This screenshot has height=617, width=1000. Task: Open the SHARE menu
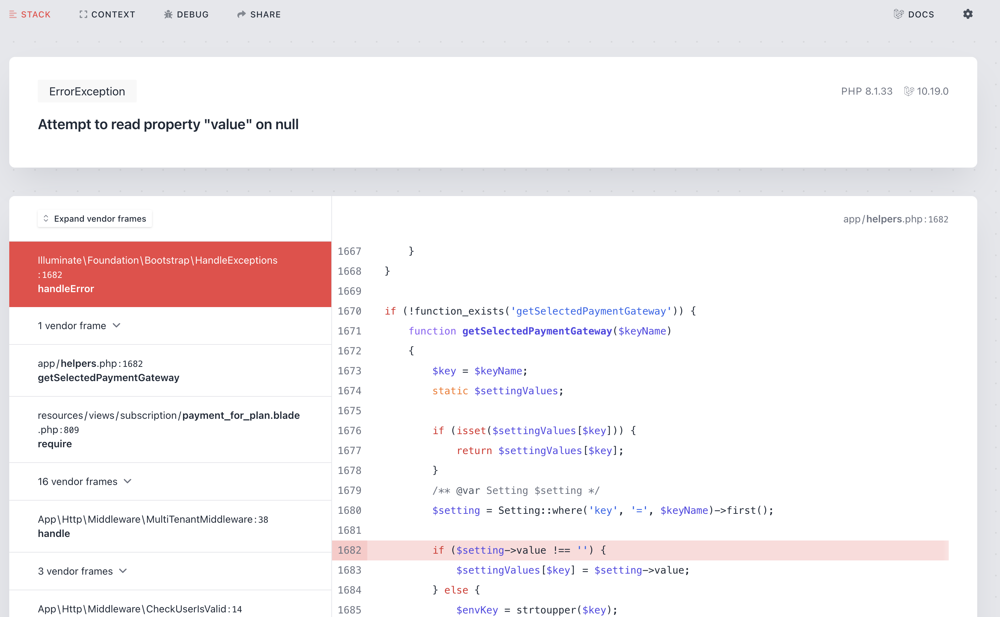click(x=259, y=14)
